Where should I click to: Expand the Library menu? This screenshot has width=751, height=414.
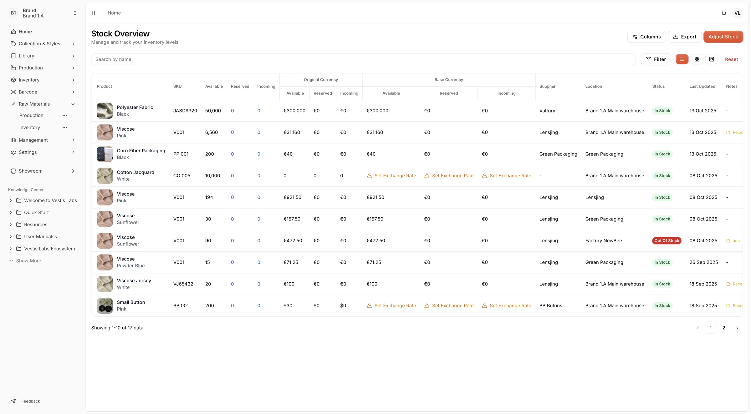click(x=43, y=56)
